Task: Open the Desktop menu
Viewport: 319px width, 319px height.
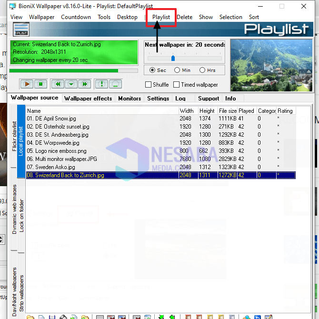Action: coord(127,17)
